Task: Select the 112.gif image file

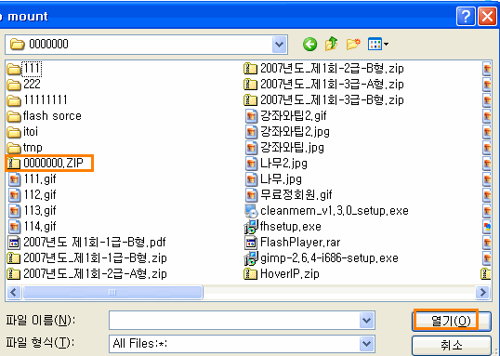Action: tap(32, 195)
